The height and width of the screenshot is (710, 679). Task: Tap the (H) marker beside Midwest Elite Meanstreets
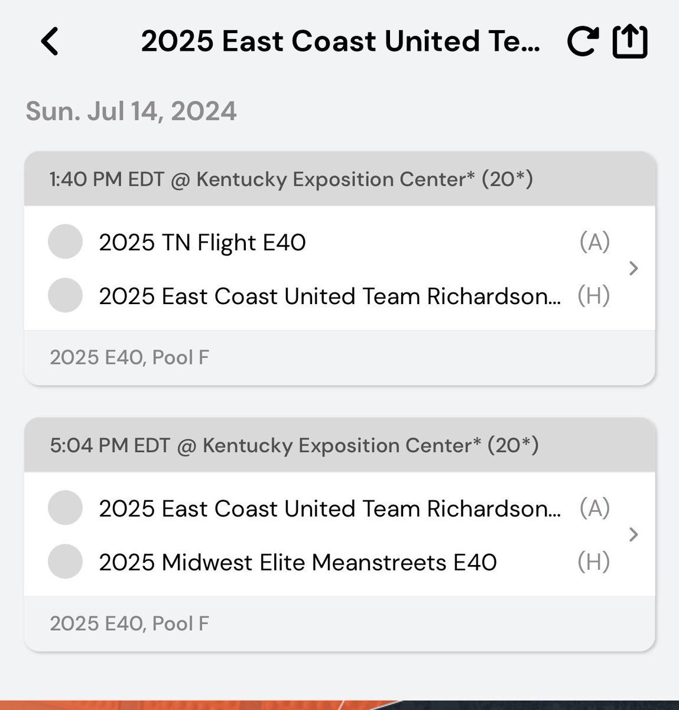click(593, 561)
